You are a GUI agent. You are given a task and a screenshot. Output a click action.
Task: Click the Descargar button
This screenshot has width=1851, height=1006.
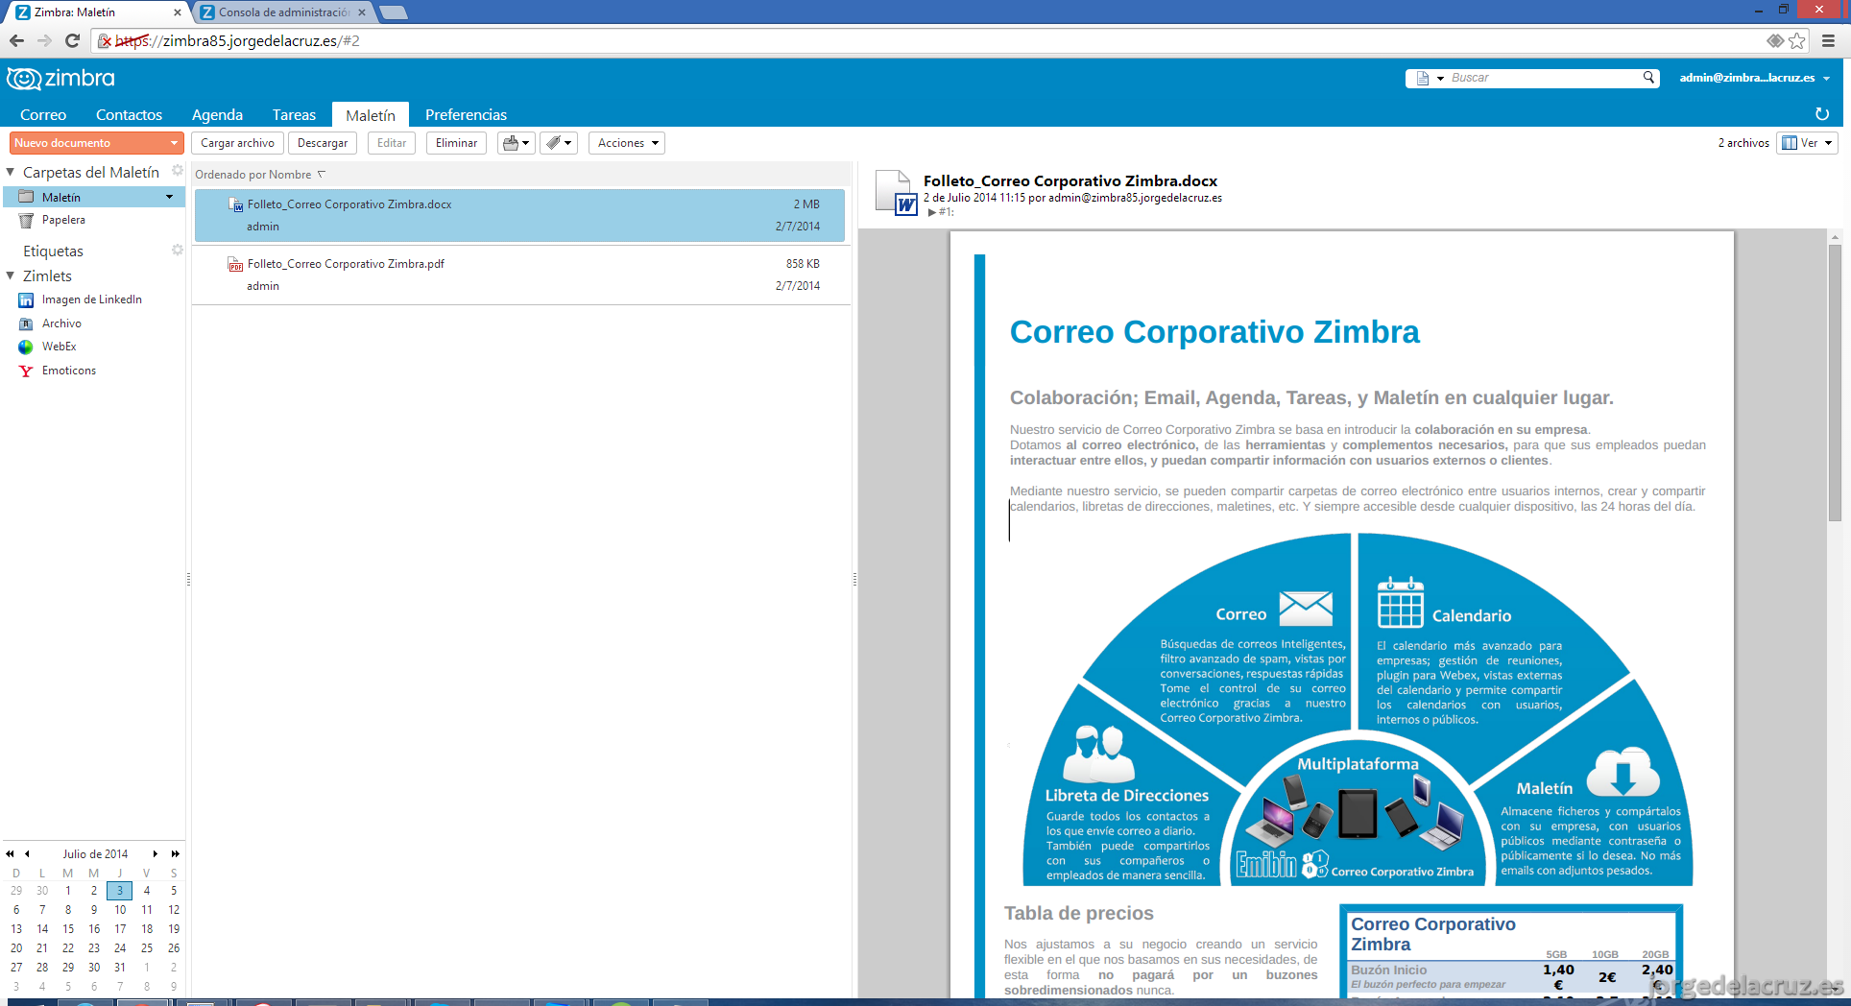(x=323, y=143)
